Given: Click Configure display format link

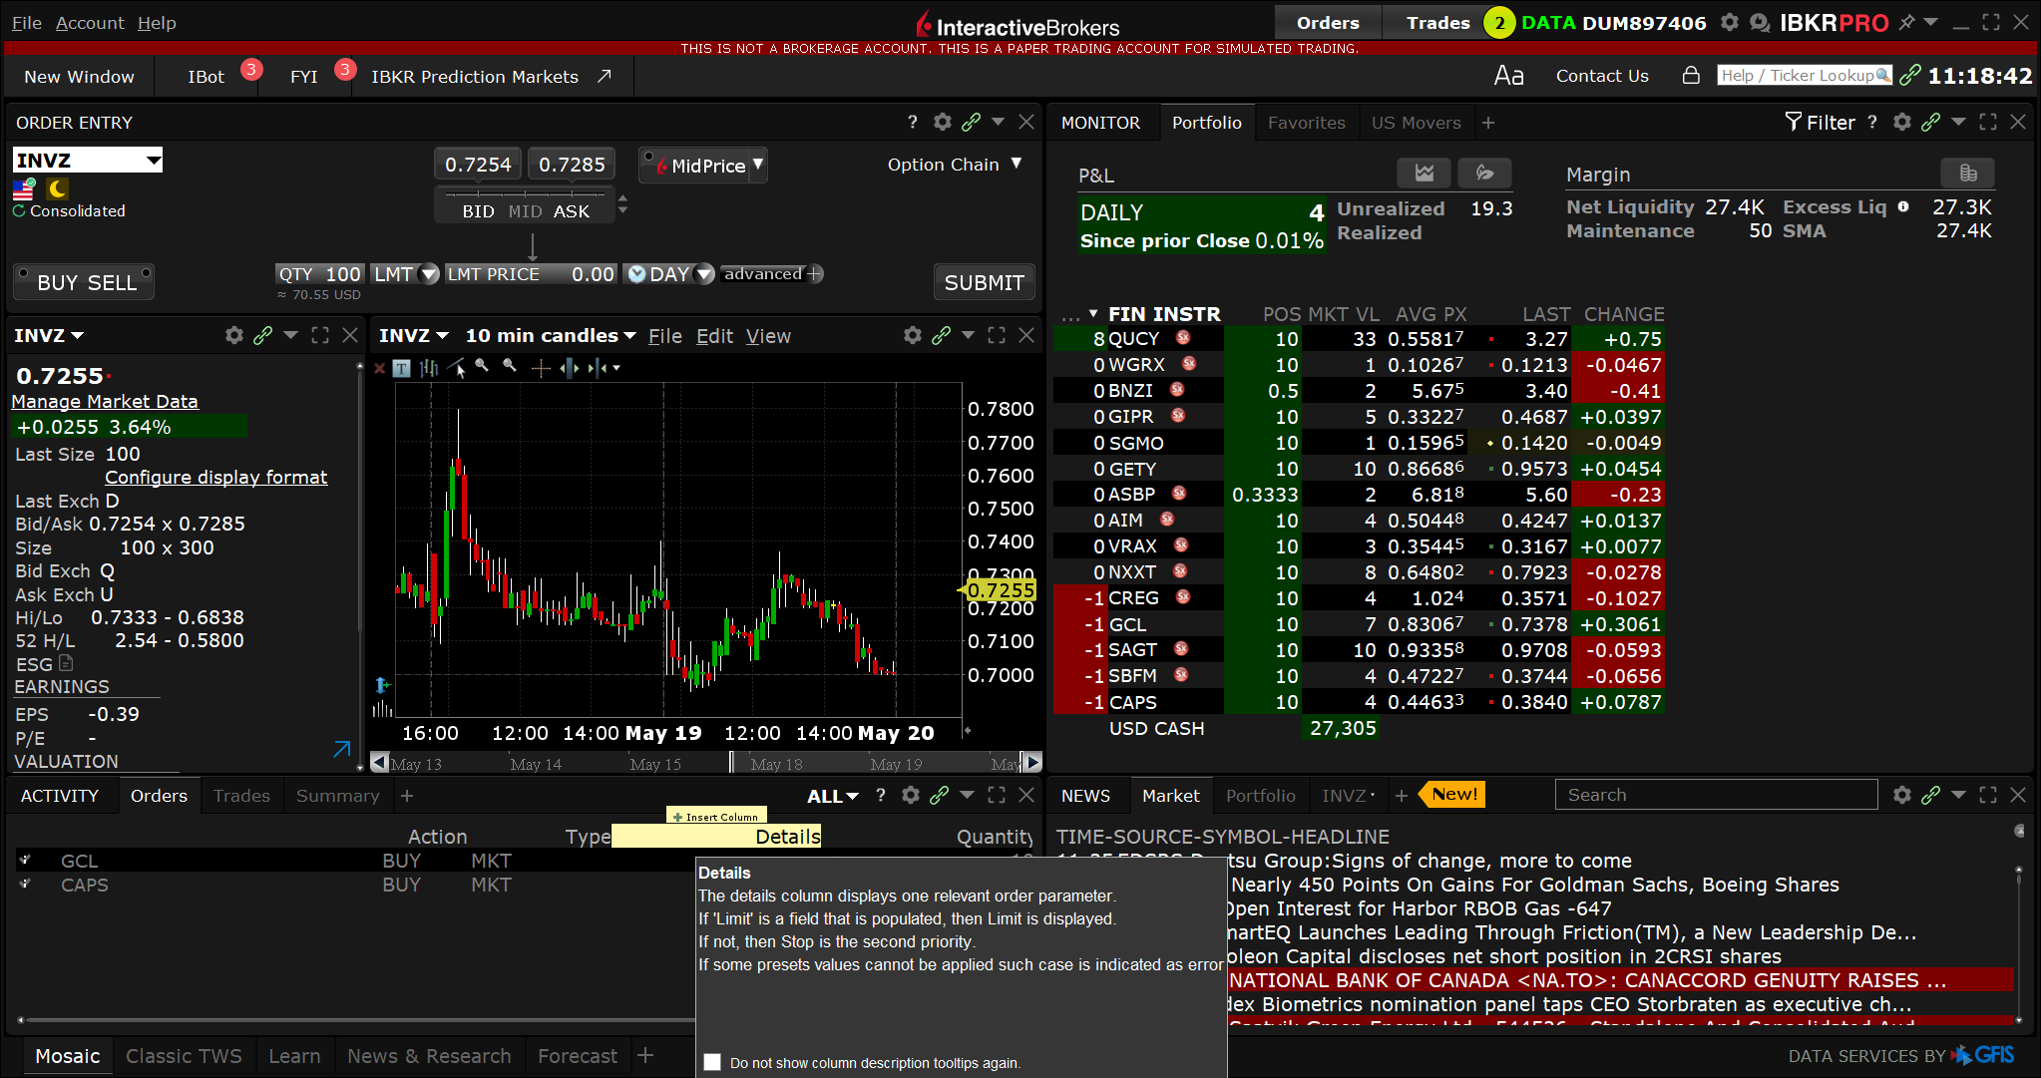Looking at the screenshot, I should click(x=216, y=478).
